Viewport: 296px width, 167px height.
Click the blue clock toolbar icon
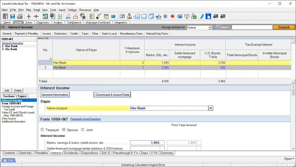166,17
